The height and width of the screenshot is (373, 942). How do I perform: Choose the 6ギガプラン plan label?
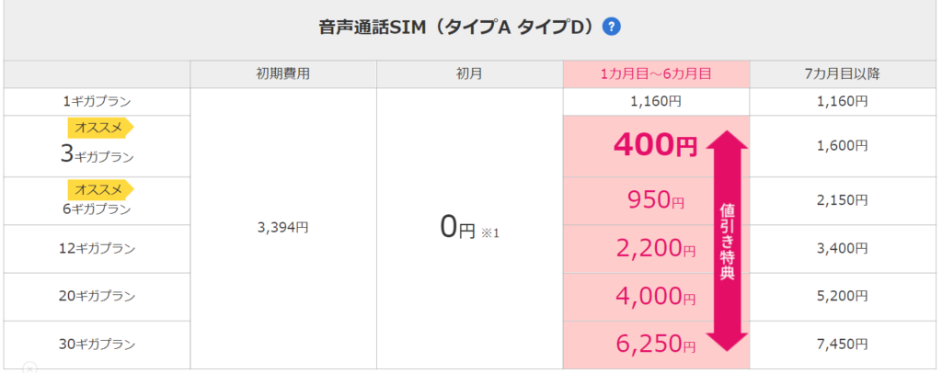click(x=97, y=209)
